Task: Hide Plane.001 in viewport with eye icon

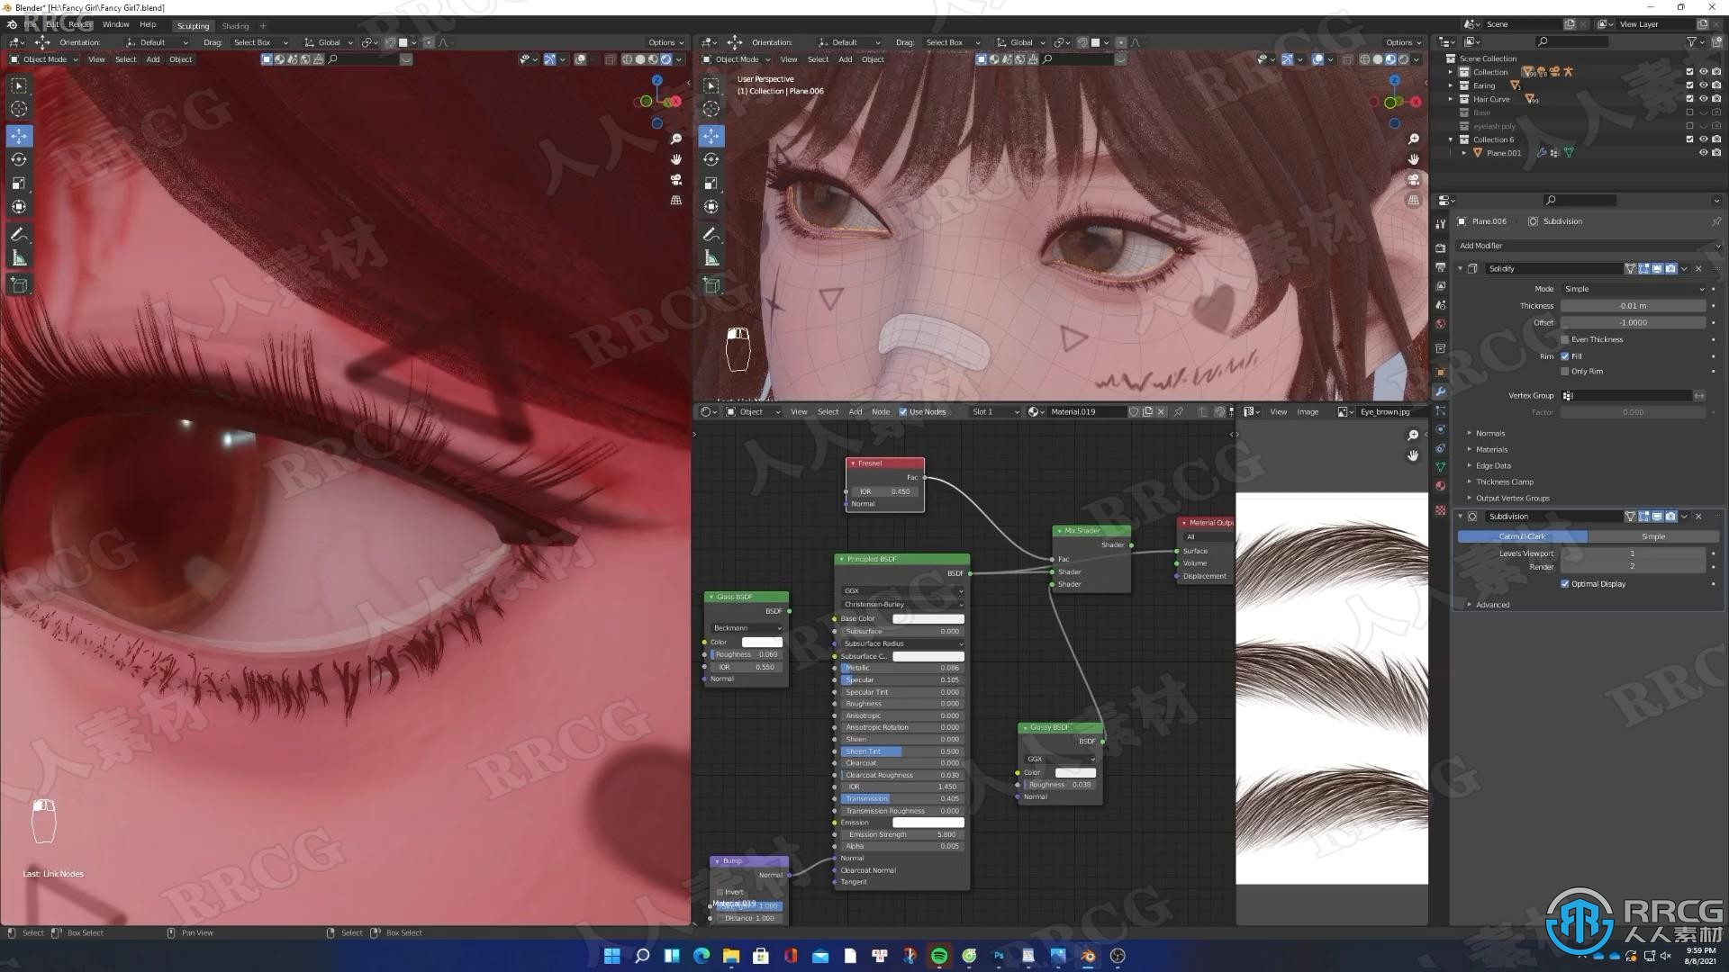Action: click(1703, 153)
